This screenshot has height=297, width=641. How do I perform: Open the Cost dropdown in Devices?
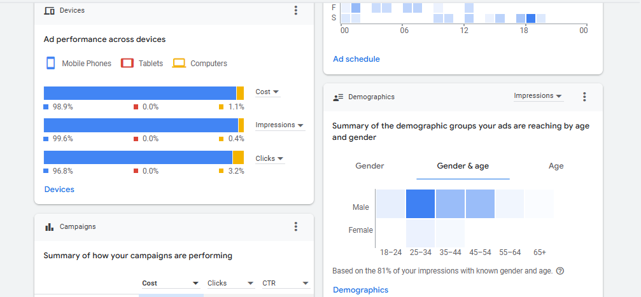coord(267,92)
